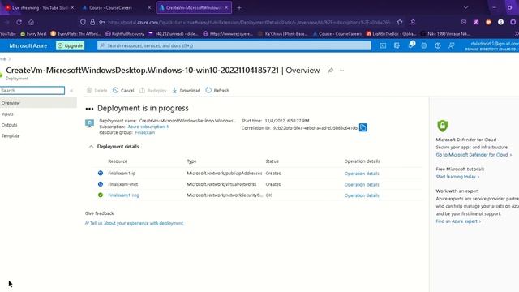Screen dimensions: 519x292
Task: Click Start learning today link
Action: pyautogui.click(x=457, y=177)
